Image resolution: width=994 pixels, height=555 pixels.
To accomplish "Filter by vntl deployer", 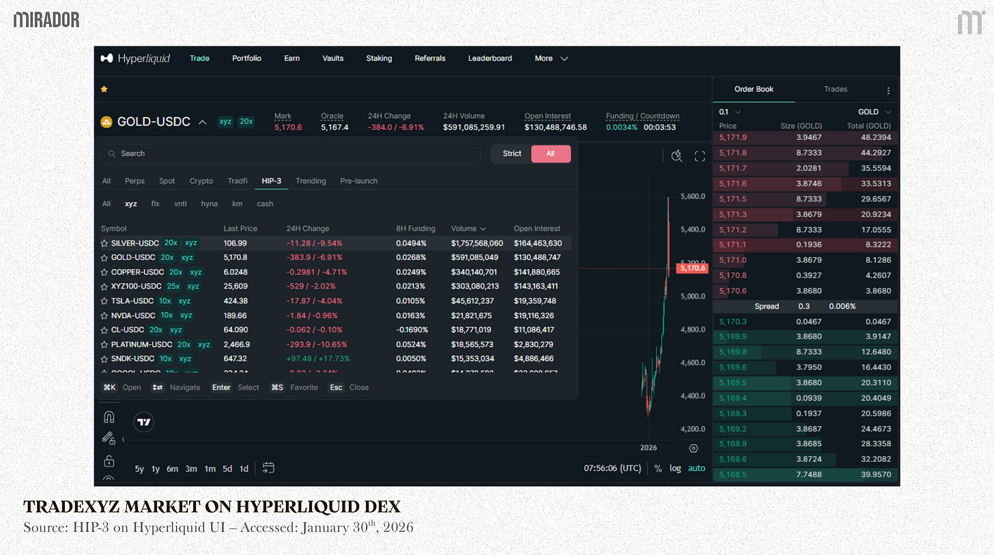I will [180, 203].
